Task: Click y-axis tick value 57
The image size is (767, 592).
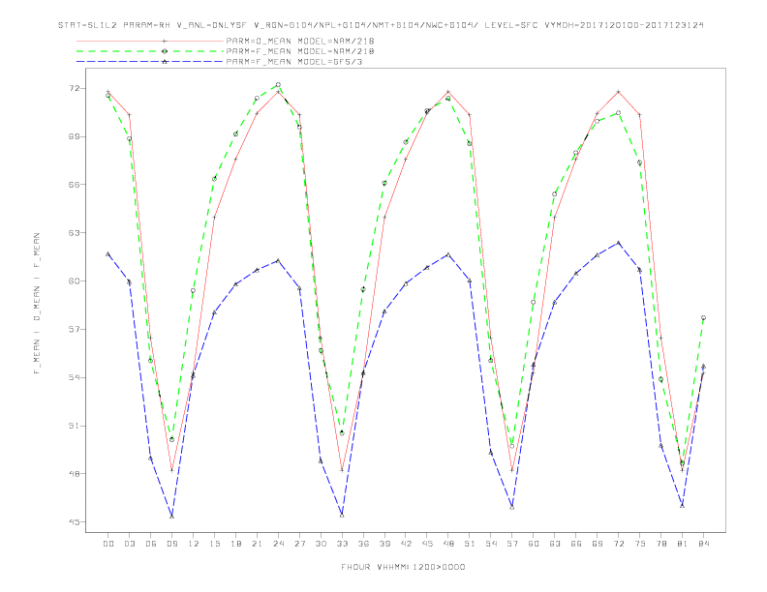Action: pos(74,329)
